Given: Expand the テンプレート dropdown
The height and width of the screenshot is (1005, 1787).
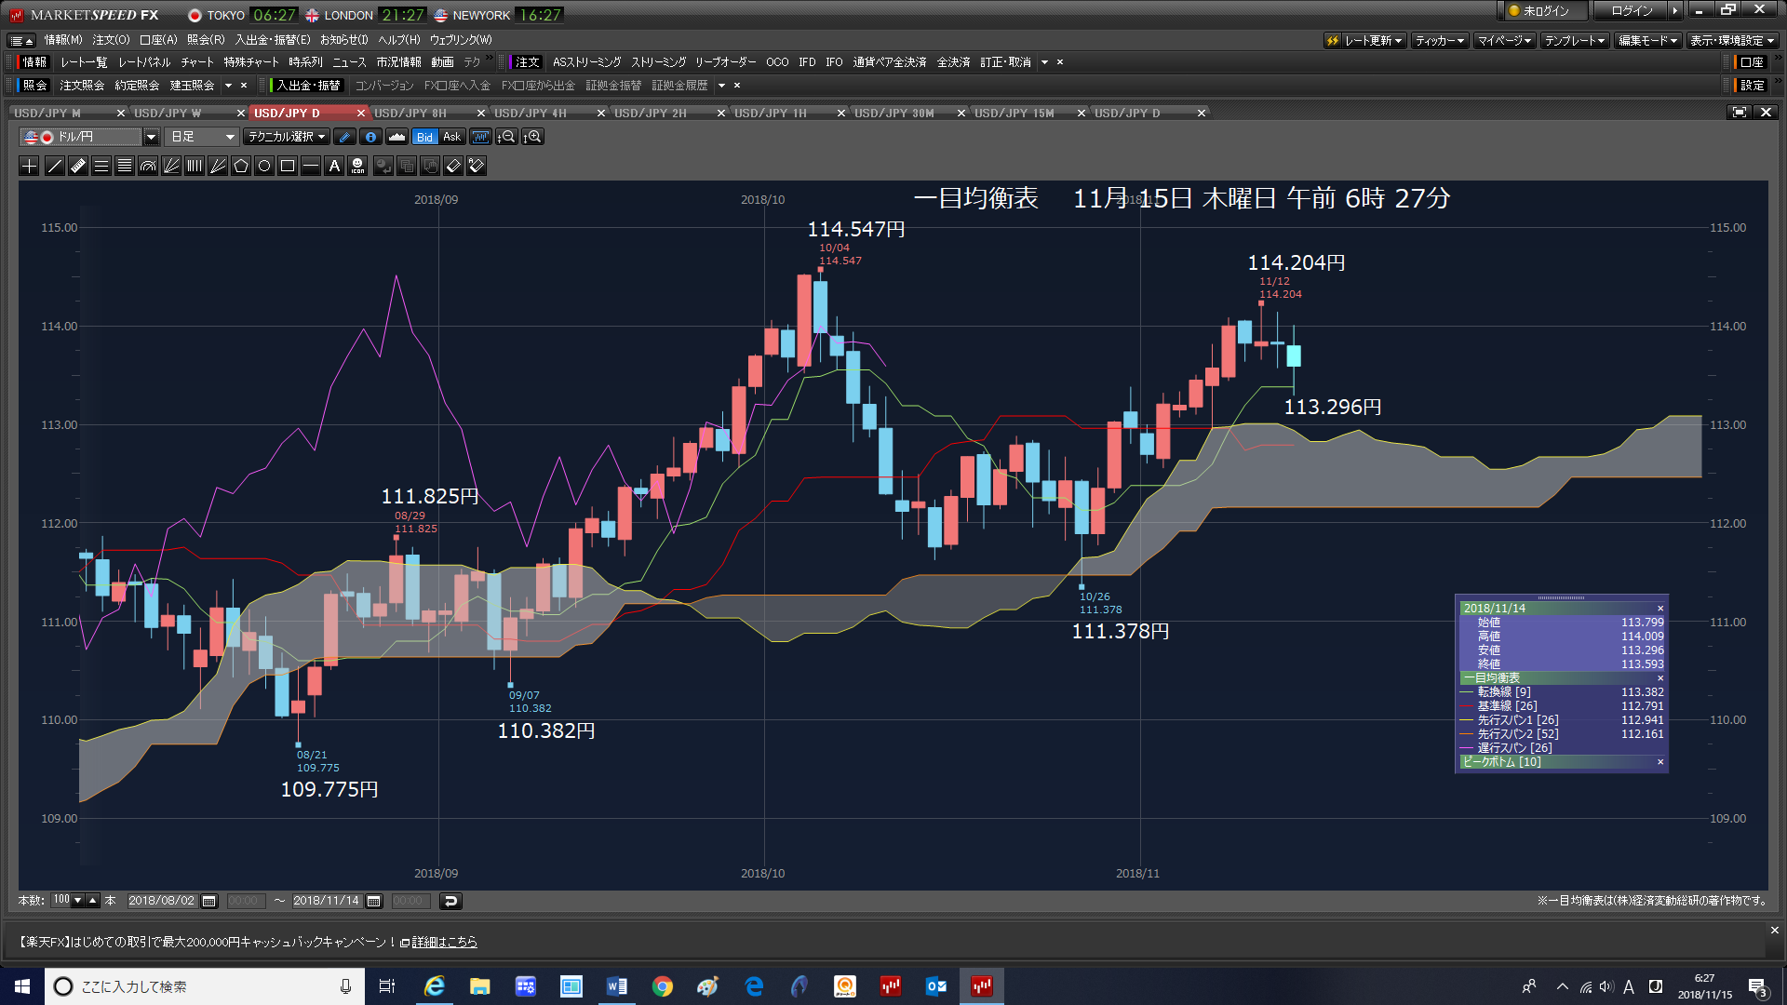Looking at the screenshot, I should tap(1575, 41).
